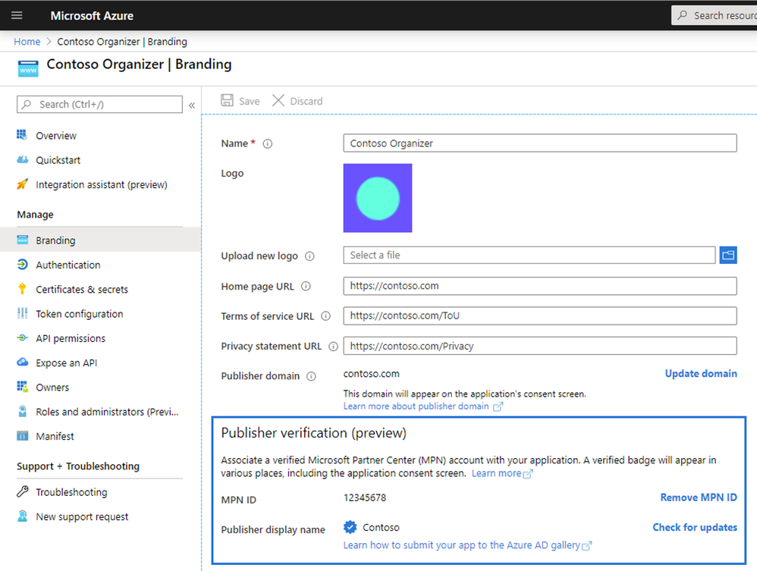Screen dimensions: 757x571
Task: Click the Troubleshooting wrench icon
Action: tap(22, 491)
